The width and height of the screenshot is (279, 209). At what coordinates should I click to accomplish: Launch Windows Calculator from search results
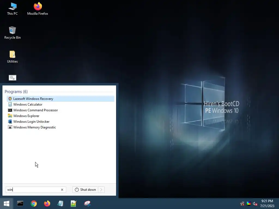(x=60, y=104)
